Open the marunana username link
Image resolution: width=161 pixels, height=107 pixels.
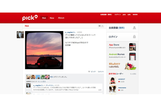pyautogui.click(x=122, y=88)
